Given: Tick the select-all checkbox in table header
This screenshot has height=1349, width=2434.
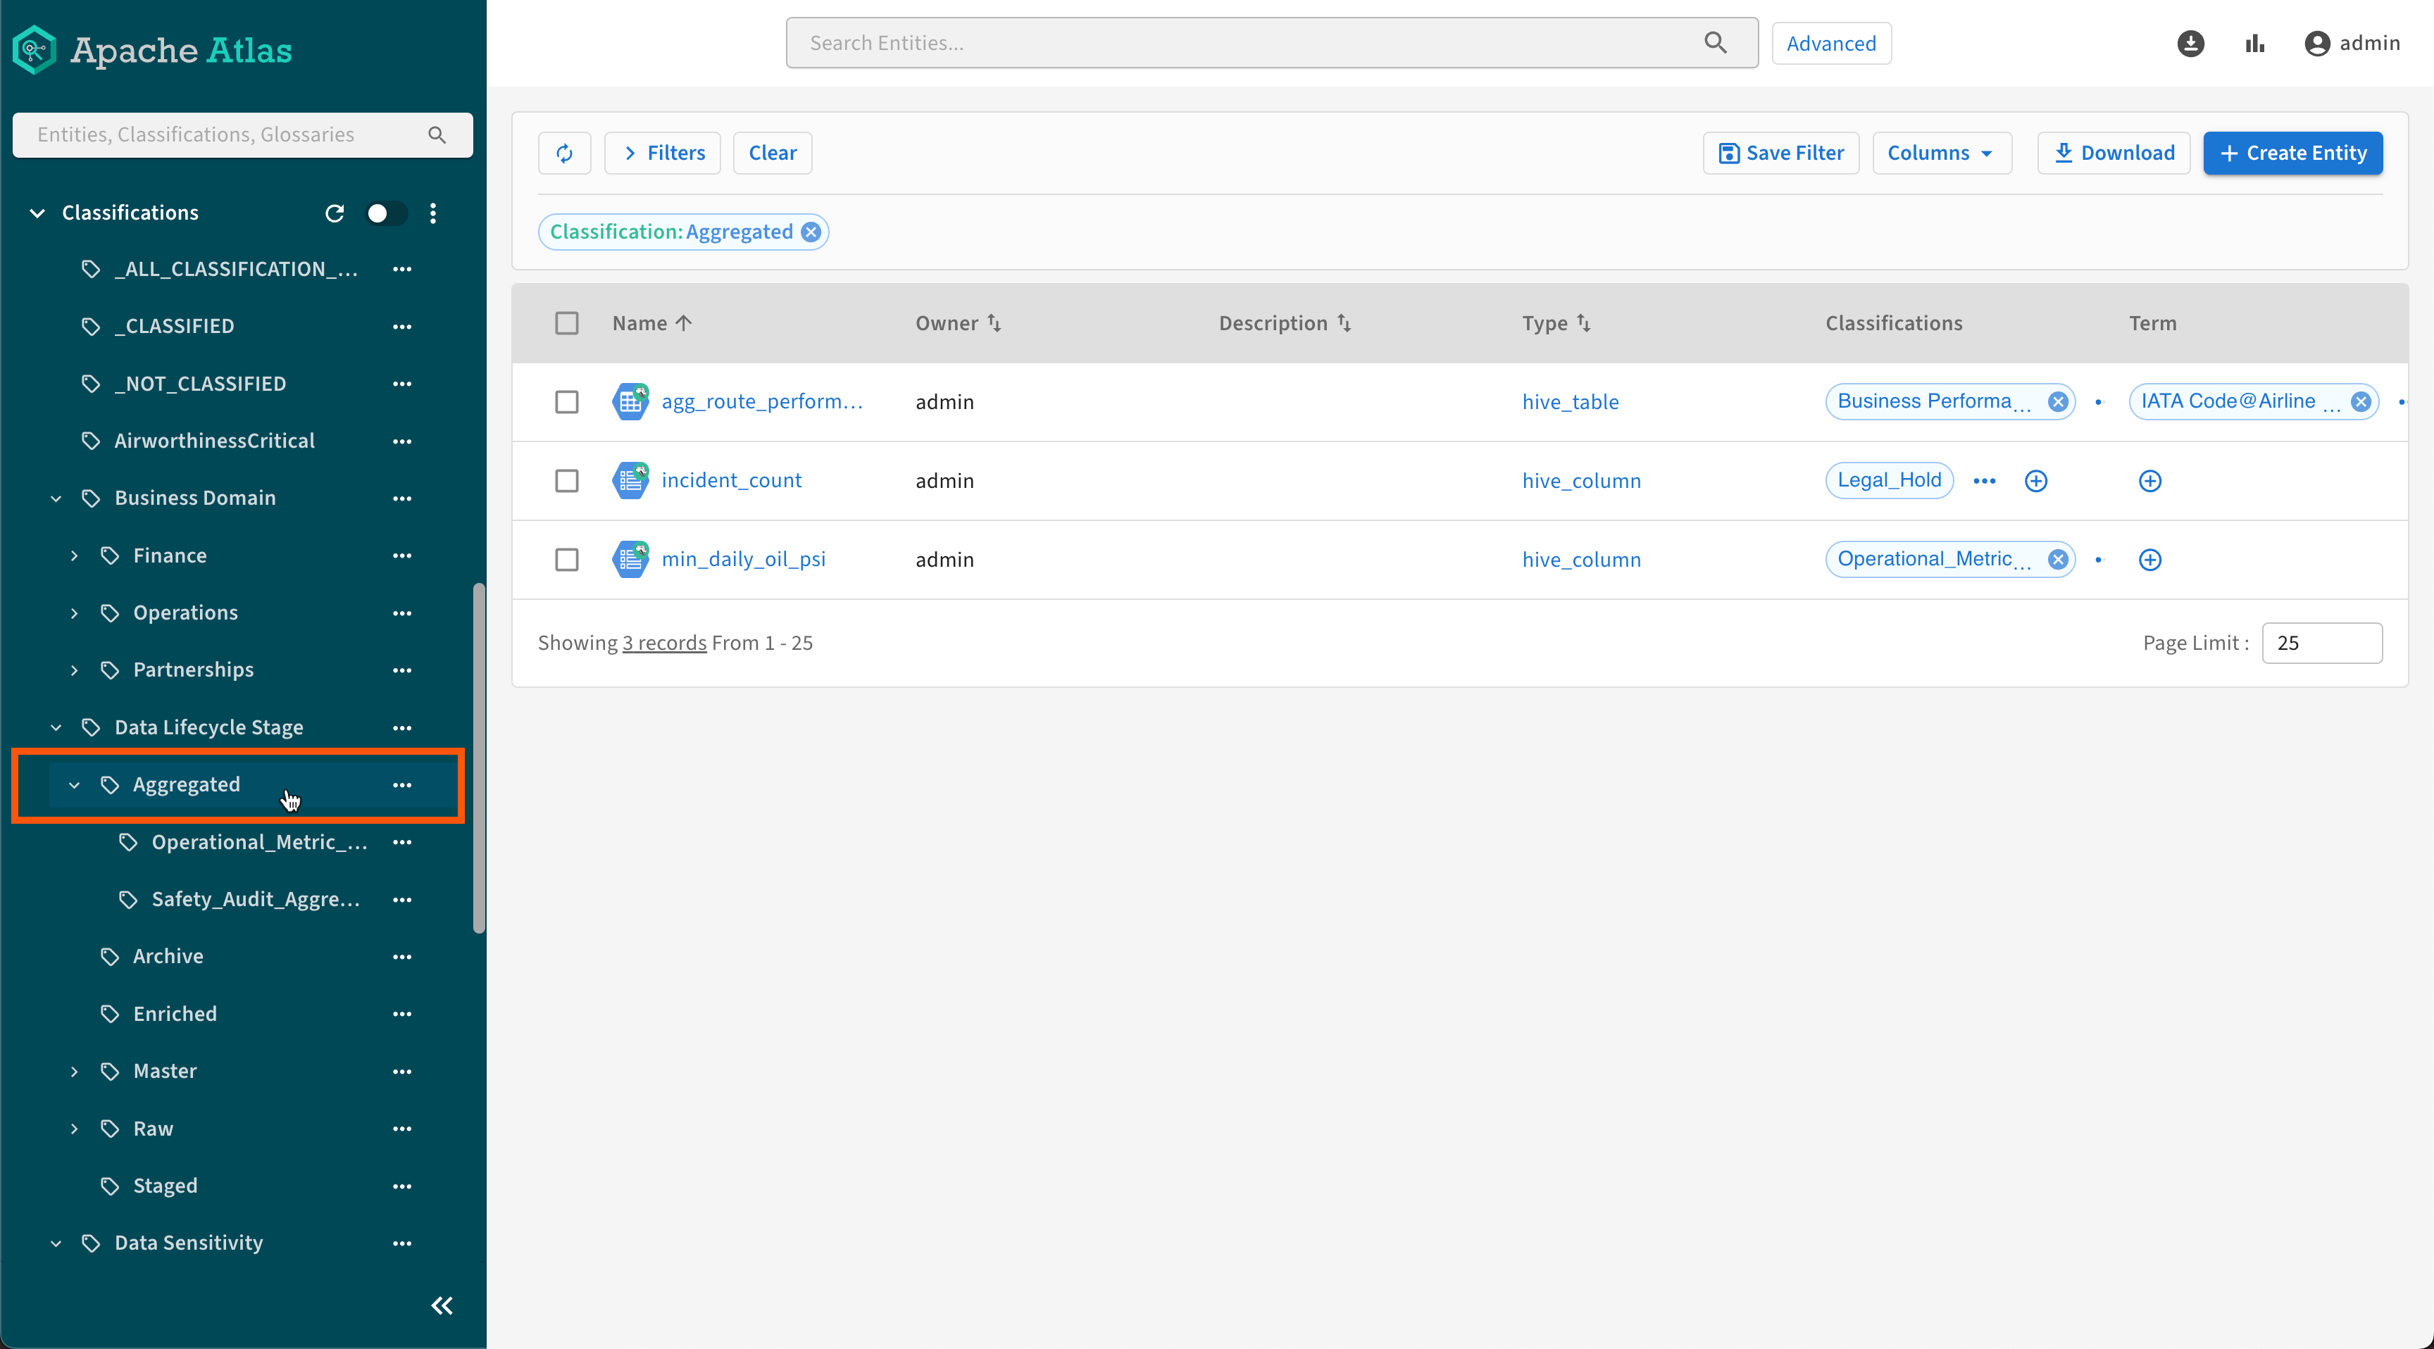Looking at the screenshot, I should pyautogui.click(x=566, y=323).
